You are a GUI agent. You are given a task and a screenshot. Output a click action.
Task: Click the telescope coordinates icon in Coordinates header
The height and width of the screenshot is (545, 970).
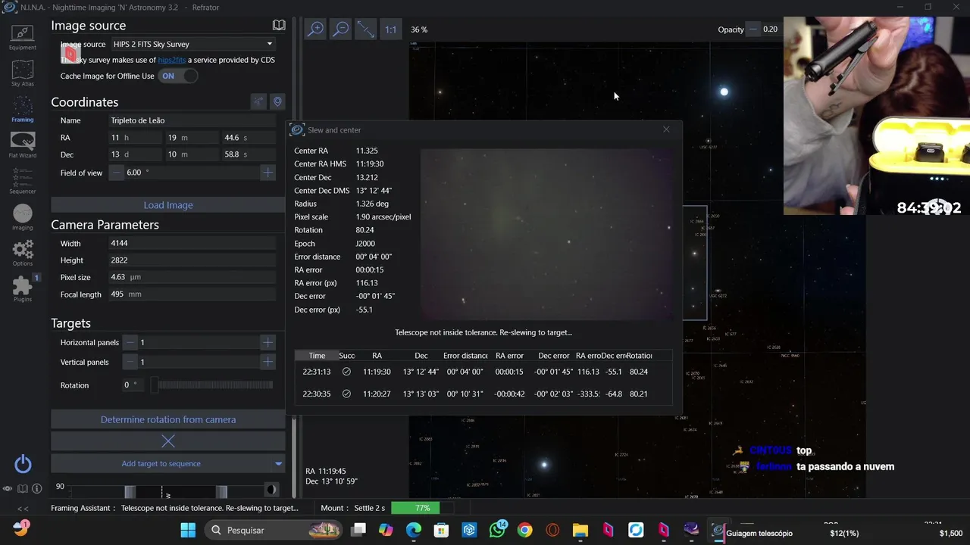pyautogui.click(x=259, y=101)
